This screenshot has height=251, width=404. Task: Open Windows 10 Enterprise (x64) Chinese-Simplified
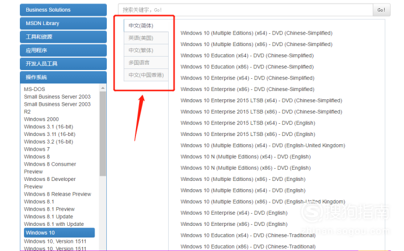click(248, 78)
